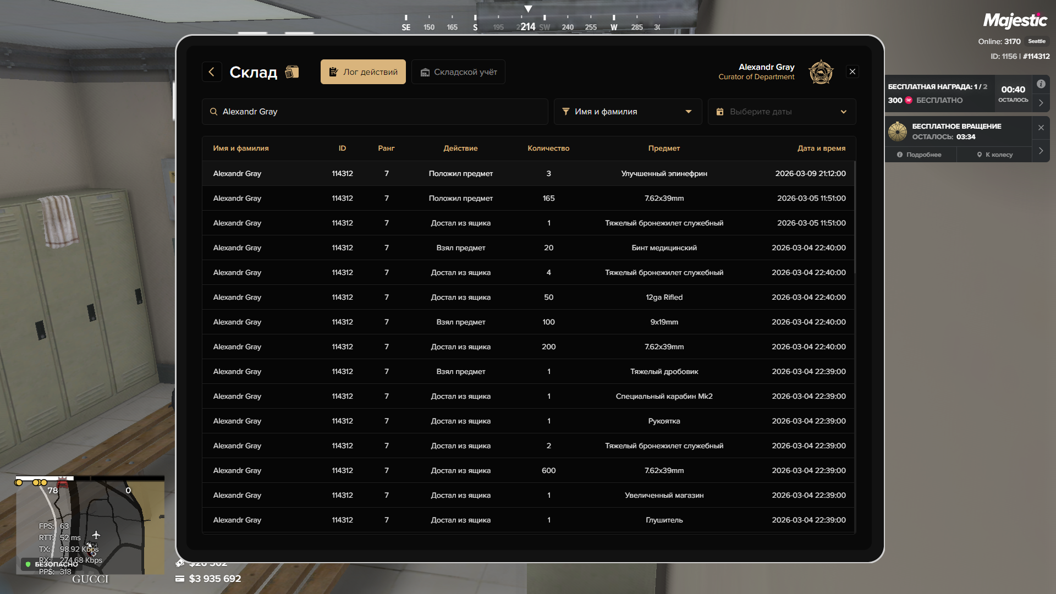This screenshot has width=1056, height=594.
Task: Click the warehouse boxes icon beside Склад
Action: pyautogui.click(x=292, y=72)
